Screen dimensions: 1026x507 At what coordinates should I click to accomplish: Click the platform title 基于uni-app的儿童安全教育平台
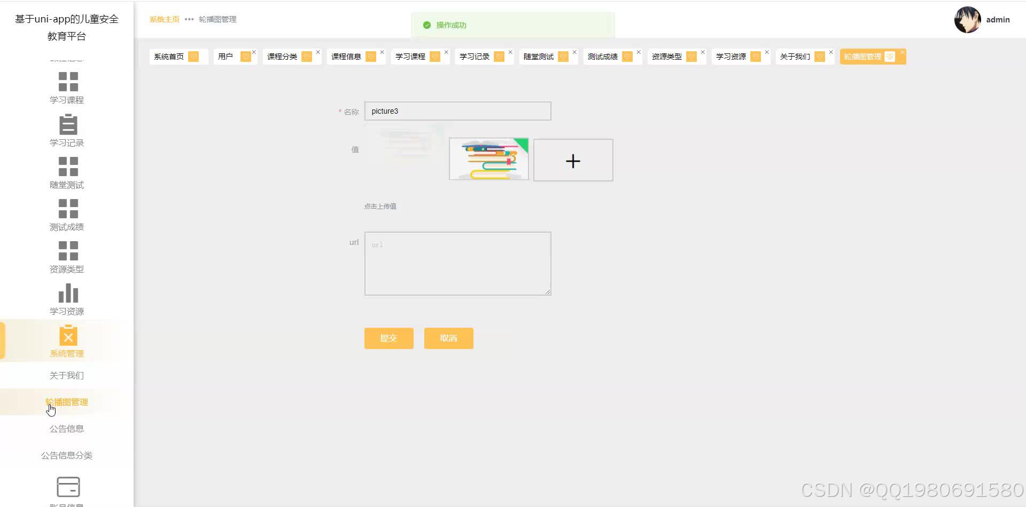click(67, 27)
